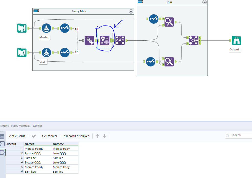Click the Fuzzy Match tool output anchor
The width and height of the screenshot is (252, 178).
click(112, 40)
